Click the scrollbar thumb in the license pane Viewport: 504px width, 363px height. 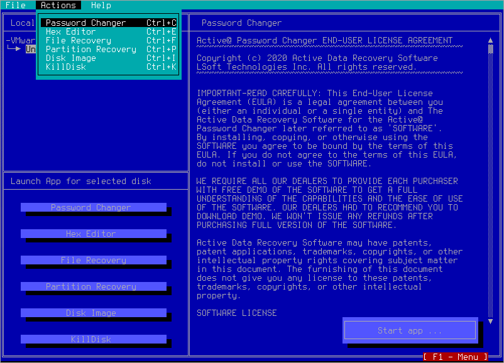pyautogui.click(x=491, y=49)
